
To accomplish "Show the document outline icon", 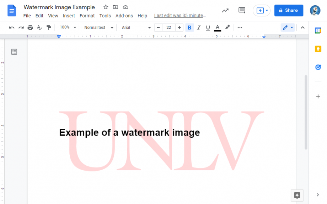I will click(x=14, y=52).
